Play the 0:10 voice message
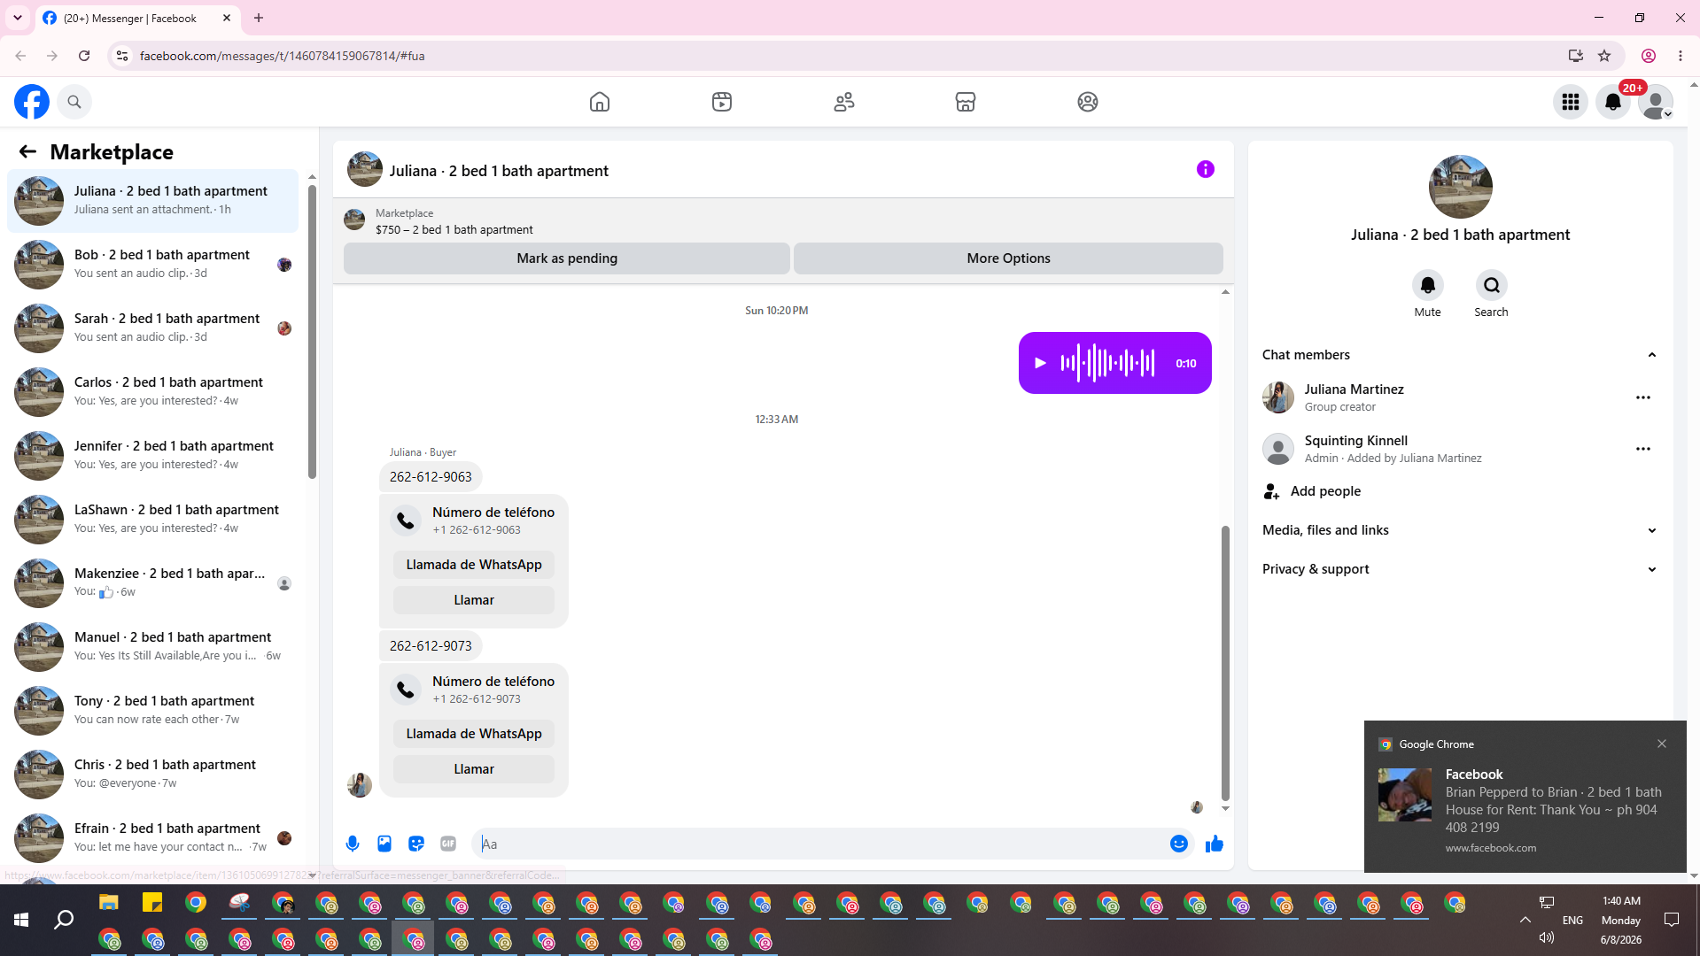This screenshot has height=956, width=1700. click(1041, 363)
